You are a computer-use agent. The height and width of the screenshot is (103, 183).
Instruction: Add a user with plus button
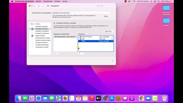[x=79, y=54]
